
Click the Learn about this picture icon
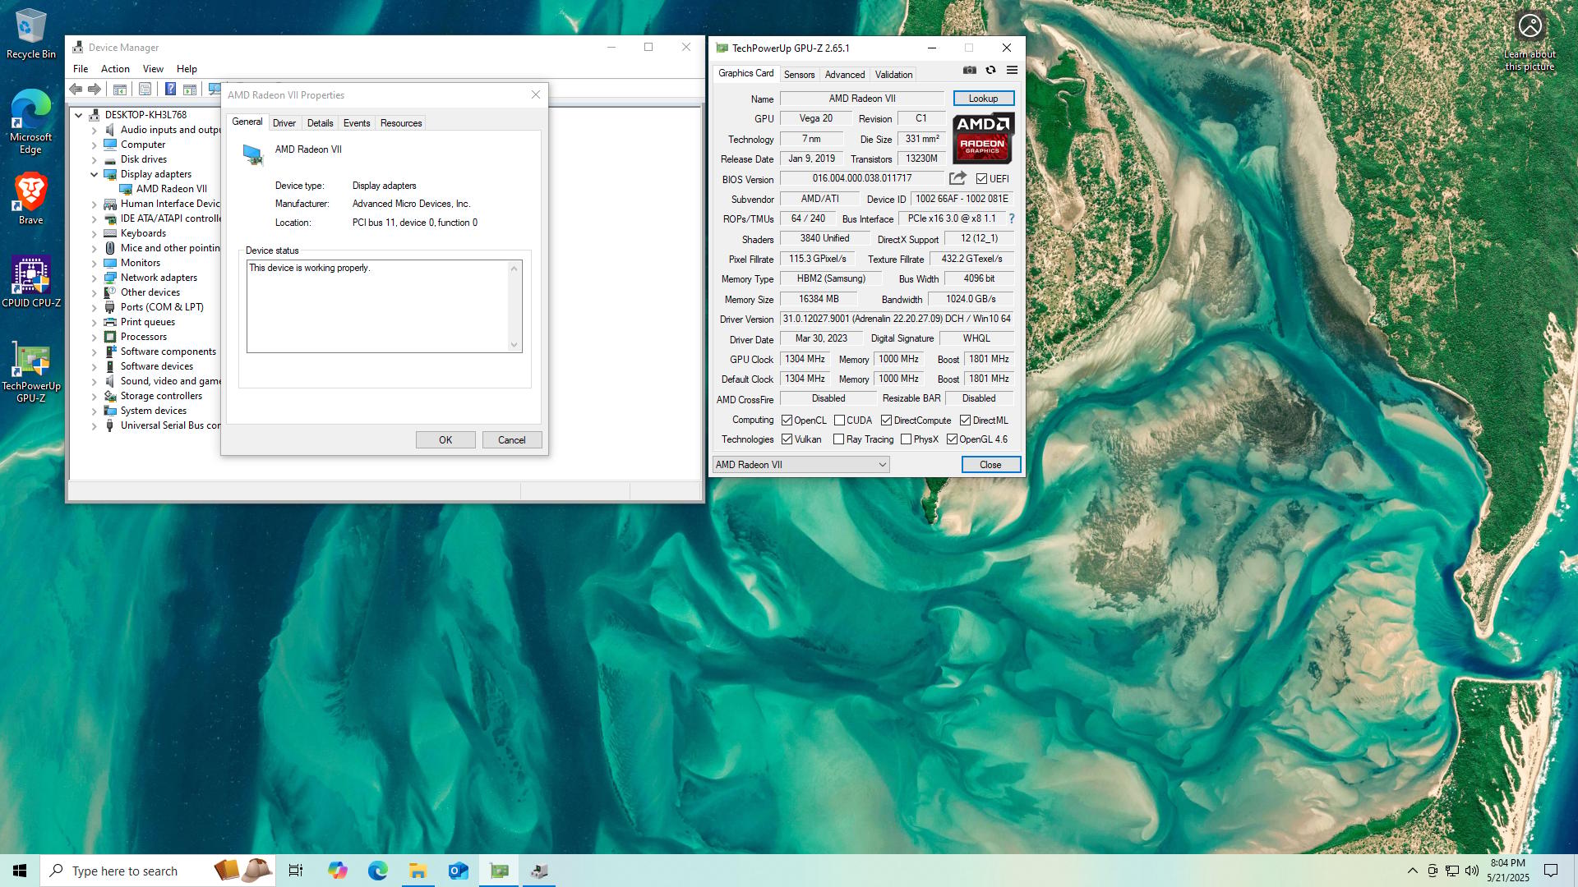click(1530, 41)
